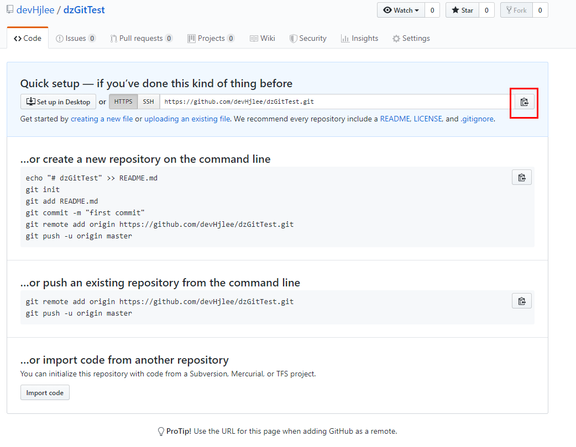
Task: Open the uploading an existing file link
Action: coord(187,119)
